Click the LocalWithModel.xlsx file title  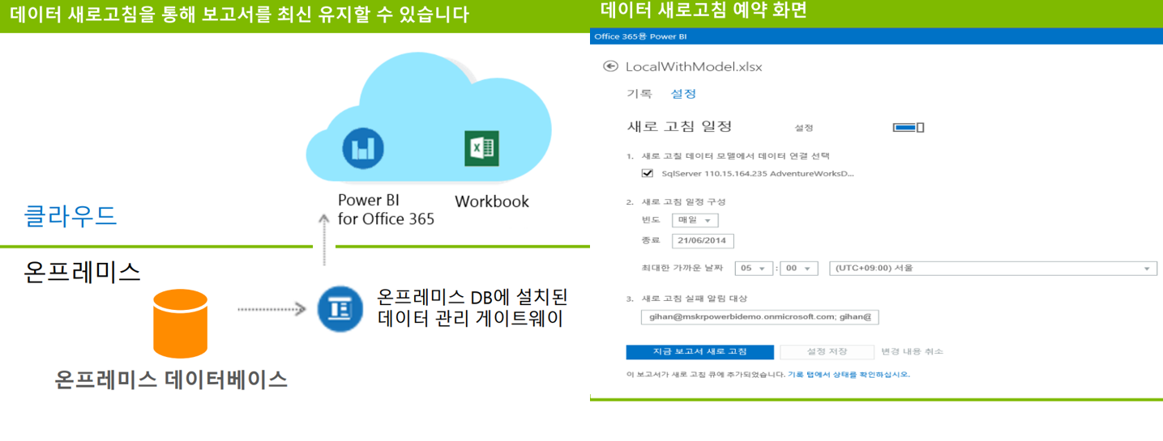694,66
